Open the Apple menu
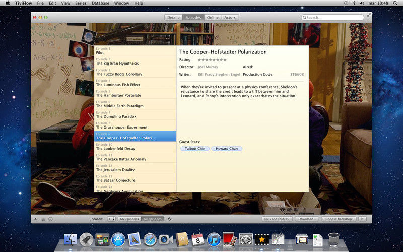The width and height of the screenshot is (403, 252). (7, 3)
